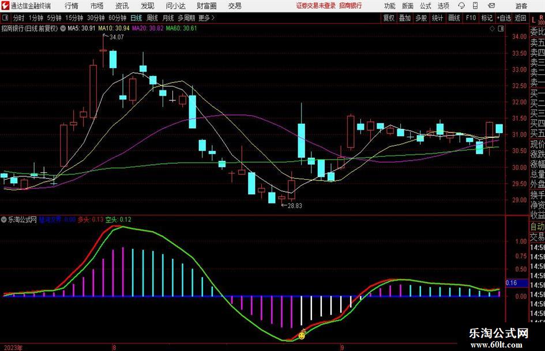Screen dimensions: 545x351
Task: Open the 发现 menu
Action: [x=148, y=6]
